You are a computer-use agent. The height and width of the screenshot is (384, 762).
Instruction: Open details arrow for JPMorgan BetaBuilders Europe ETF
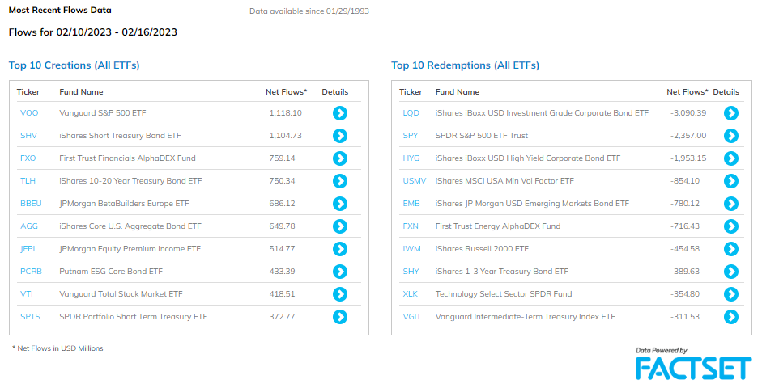click(x=339, y=204)
